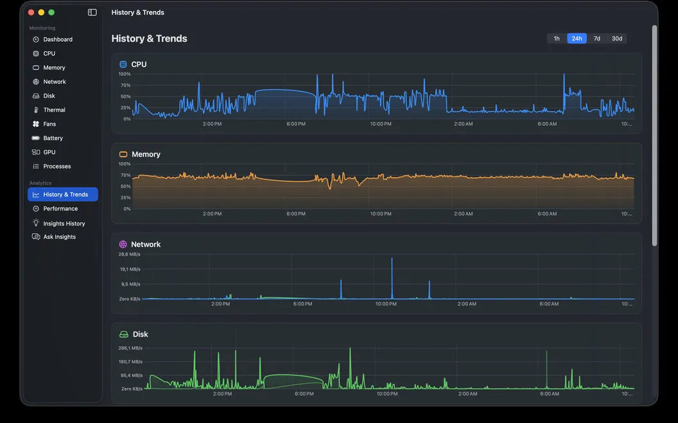
Task: Click the History & Trends chart icon
Action: 36,195
